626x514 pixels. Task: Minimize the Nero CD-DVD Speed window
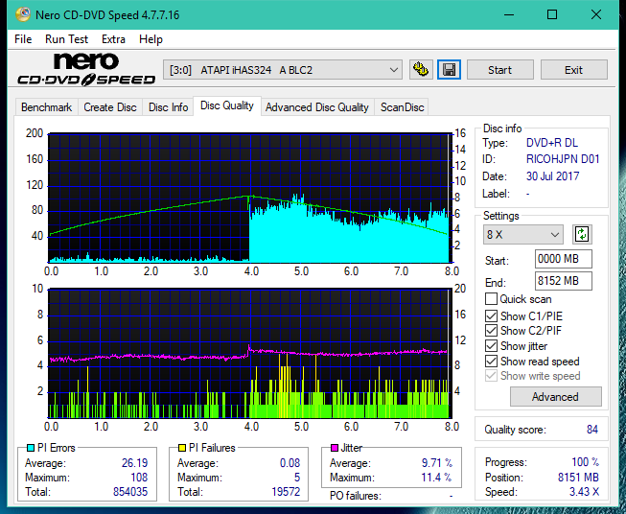(x=509, y=14)
